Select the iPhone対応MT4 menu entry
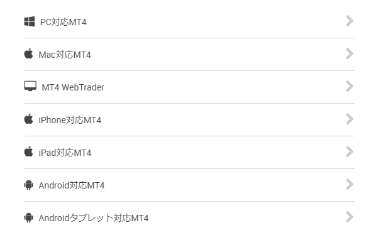Viewport: 366px width, 240px height. click(70, 120)
